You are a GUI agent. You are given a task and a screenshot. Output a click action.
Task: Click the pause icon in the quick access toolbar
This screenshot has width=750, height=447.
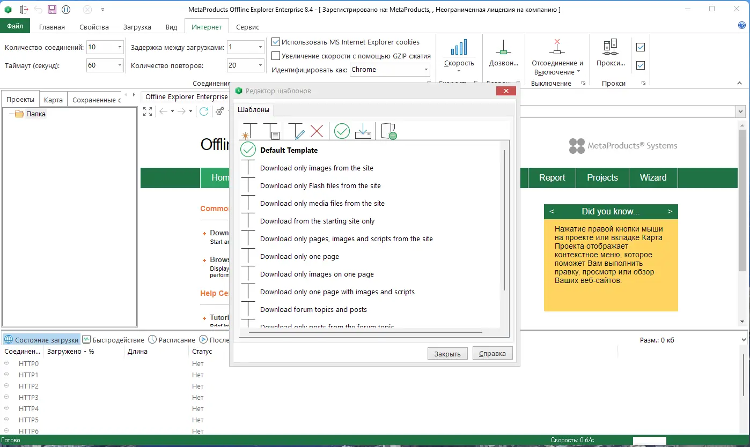pos(66,10)
